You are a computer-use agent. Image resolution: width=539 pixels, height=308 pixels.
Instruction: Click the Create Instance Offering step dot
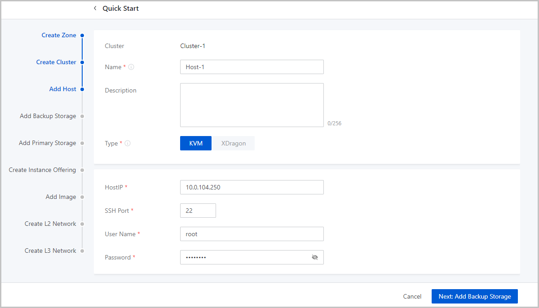click(x=82, y=170)
